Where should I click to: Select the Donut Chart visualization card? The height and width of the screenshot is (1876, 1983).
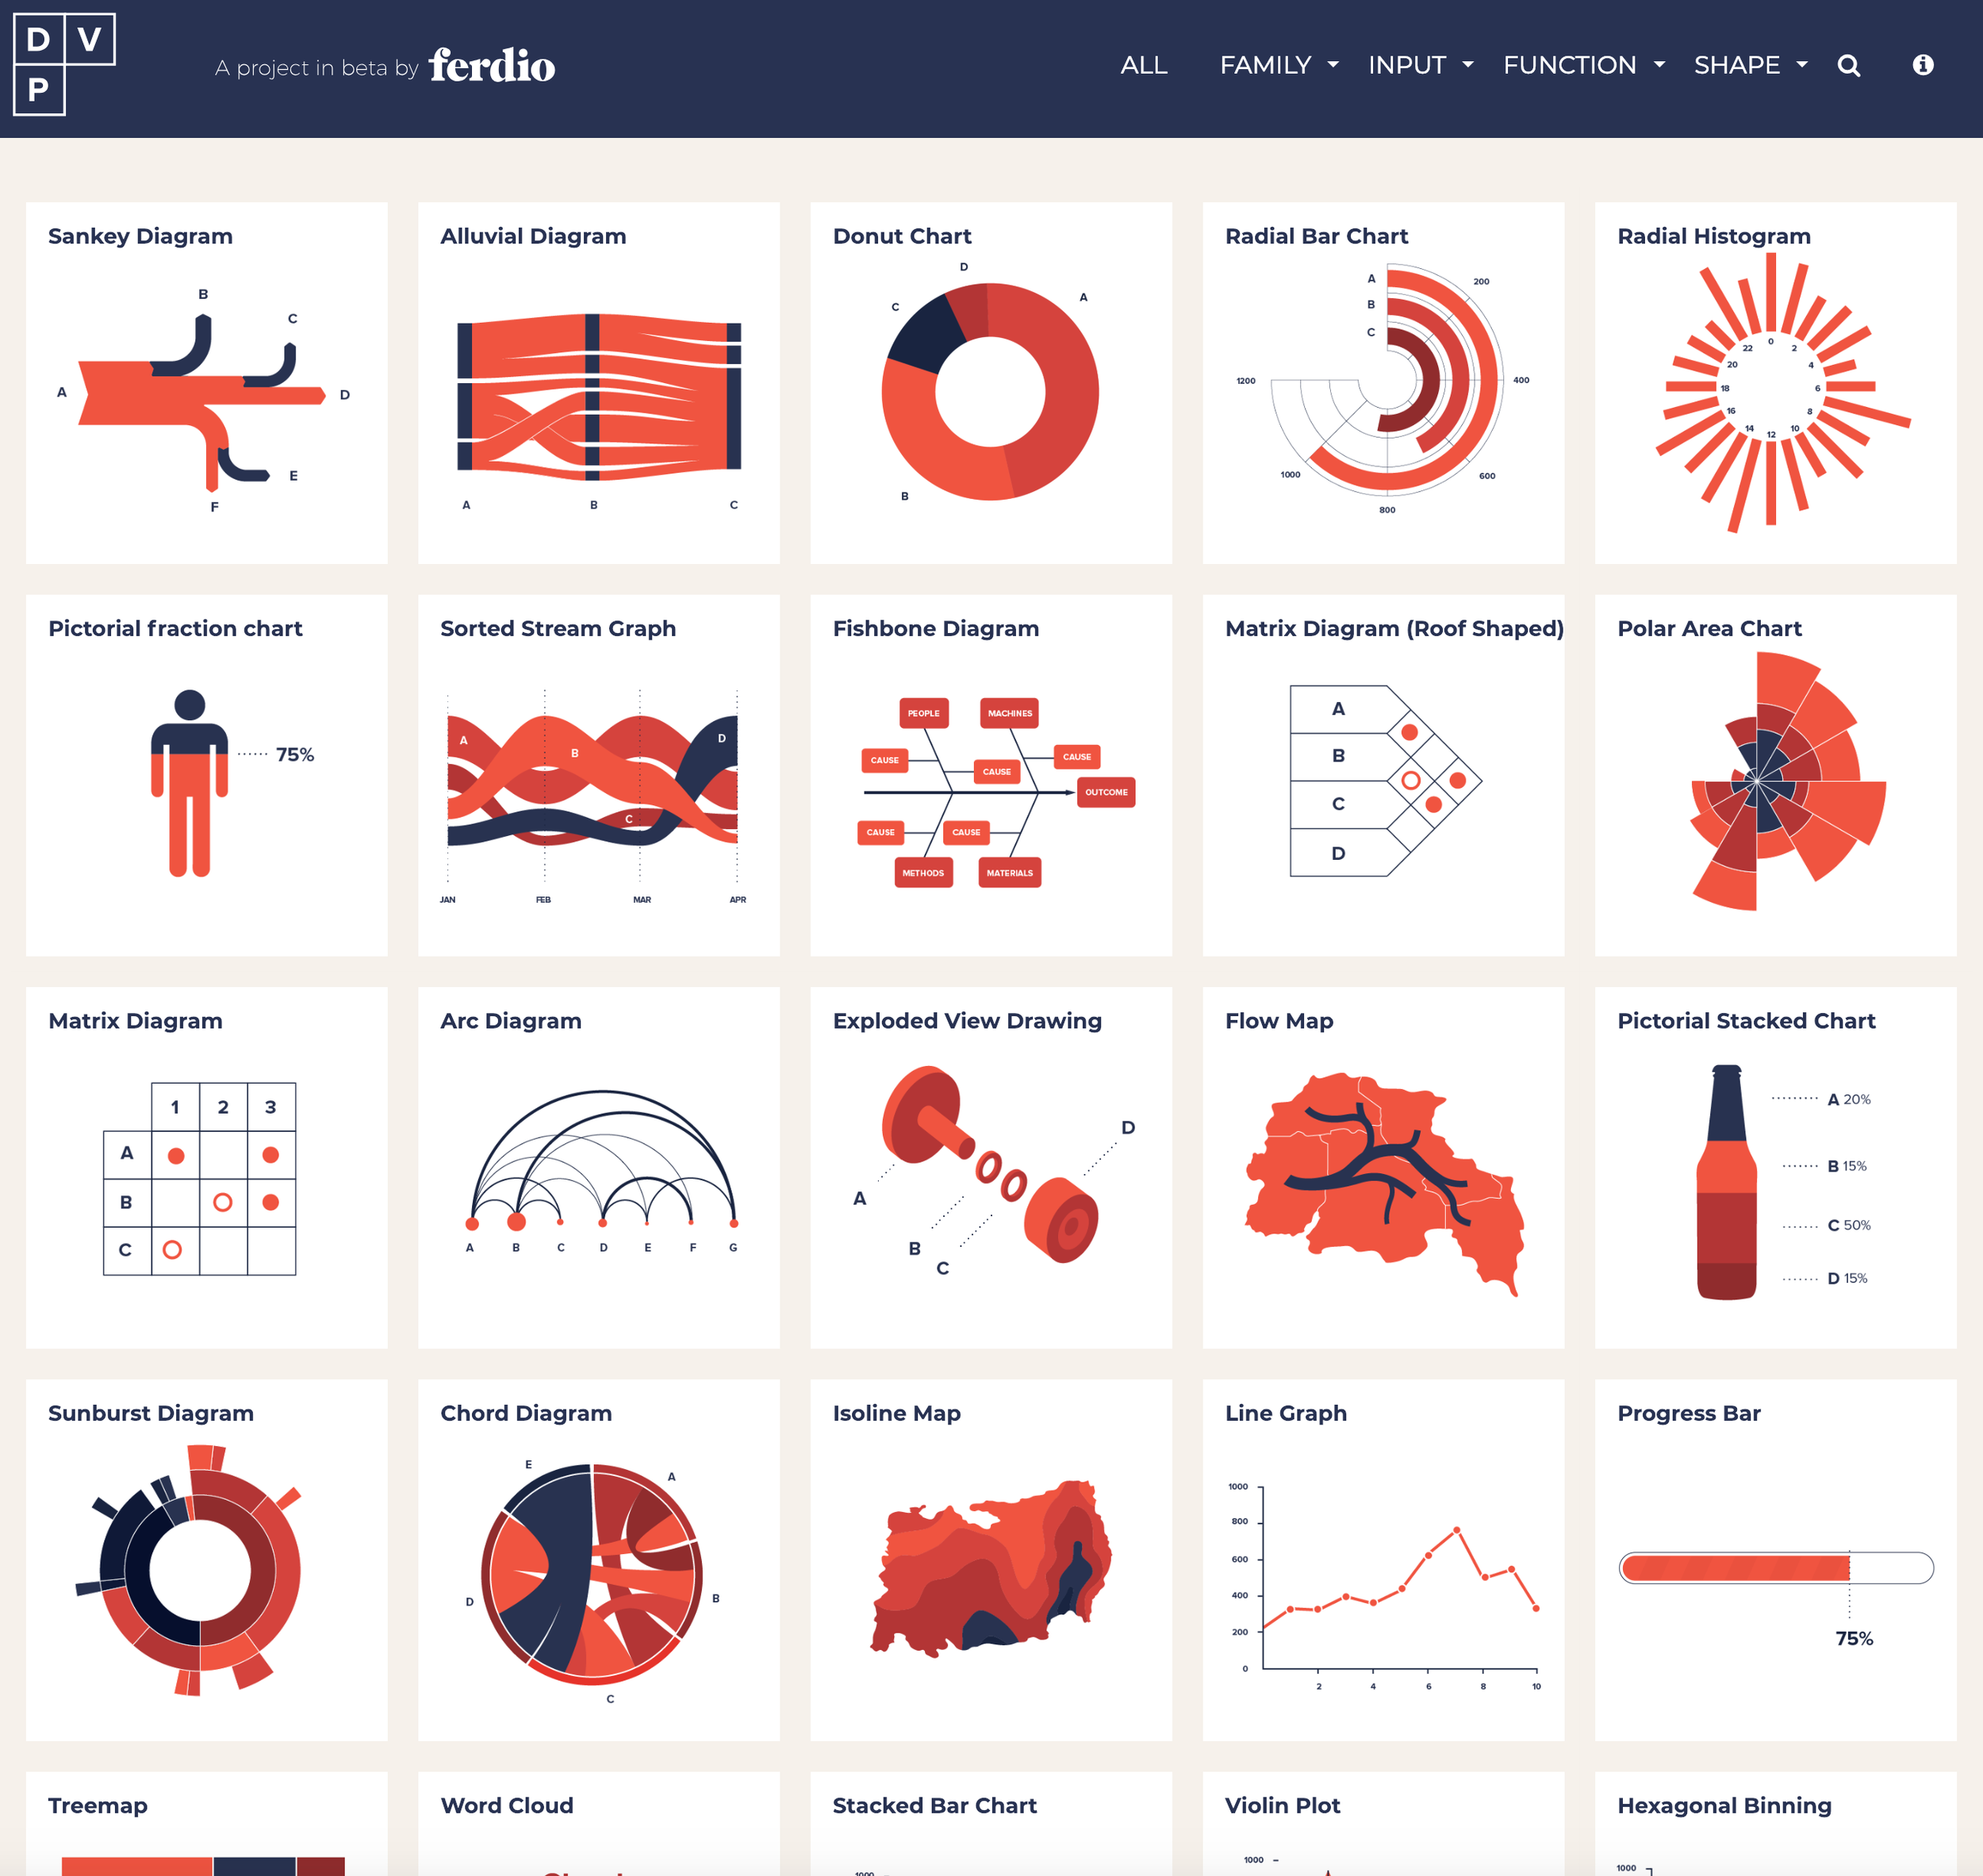991,381
